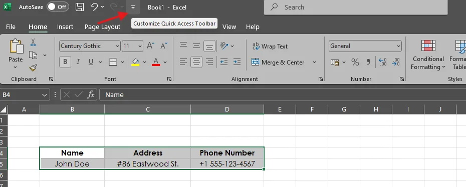Apply Percent Style icon
The width and height of the screenshot is (466, 187).
coord(355,62)
